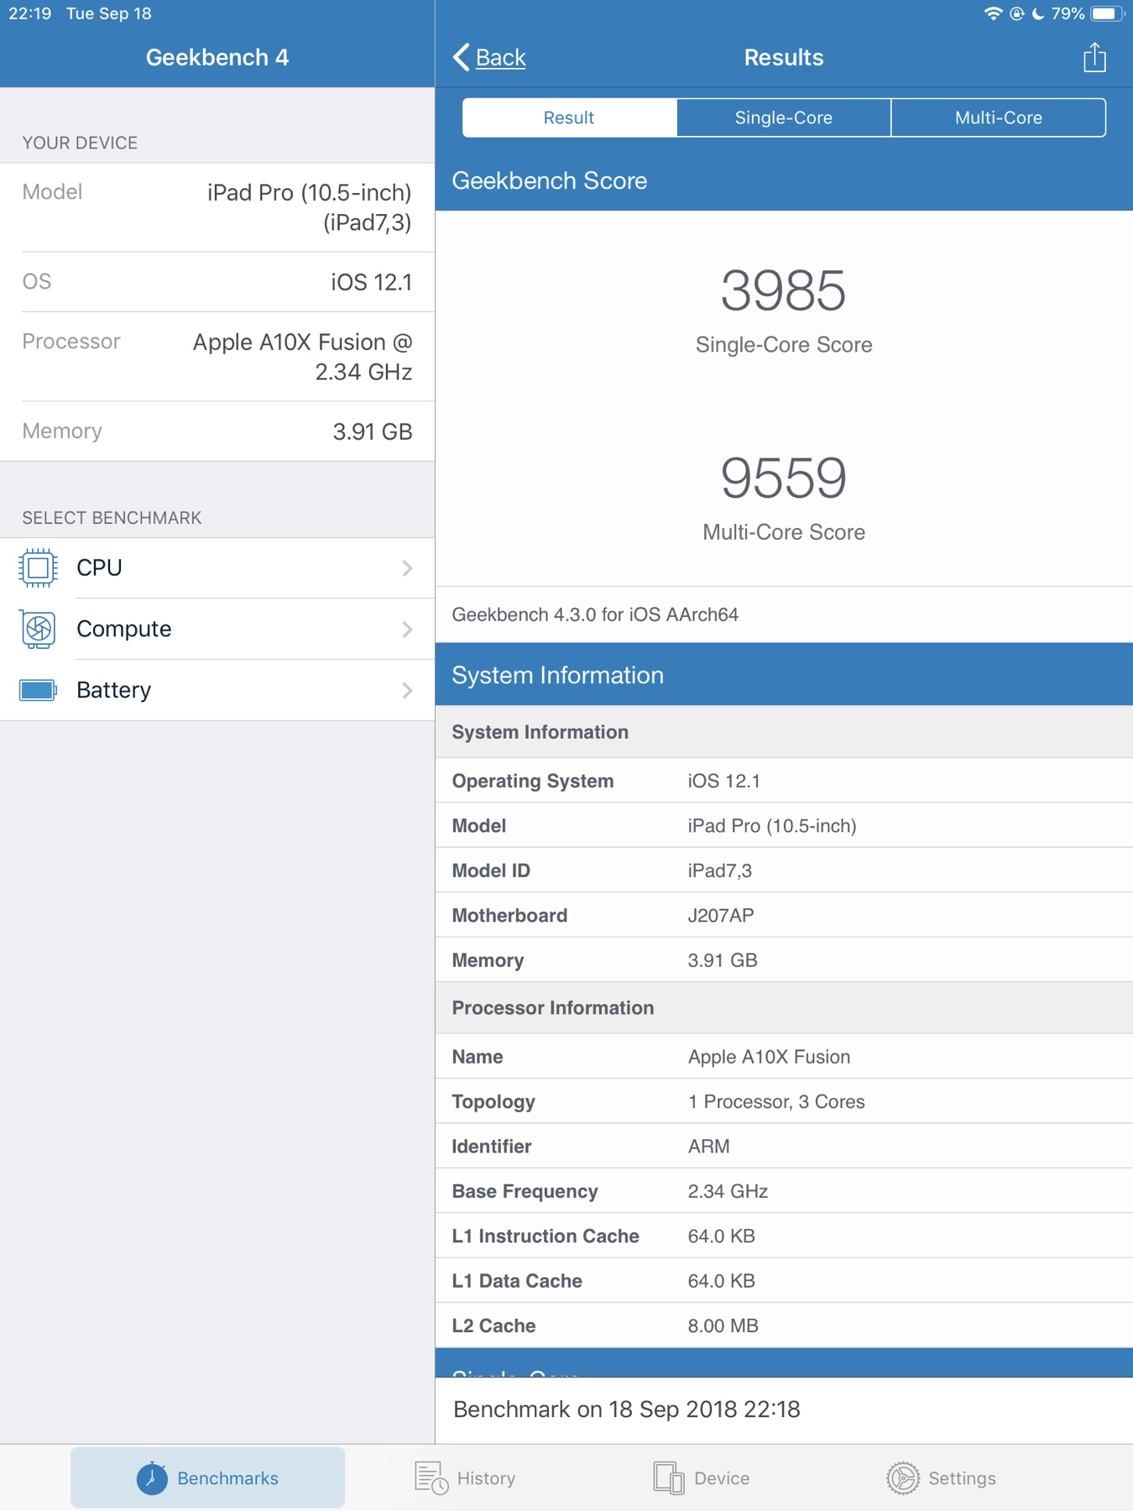The width and height of the screenshot is (1133, 1511).
Task: Select the Compute benchmark label
Action: coord(123,629)
